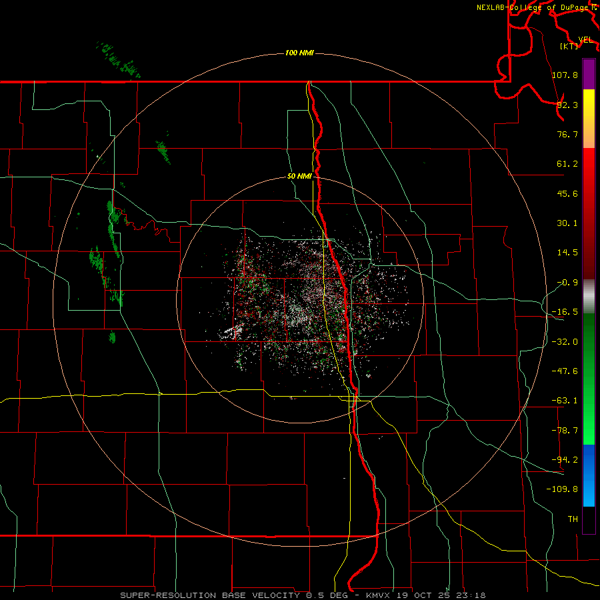Screen dimensions: 600x600
Task: Select the 61.2 legend value
Action: (567, 164)
